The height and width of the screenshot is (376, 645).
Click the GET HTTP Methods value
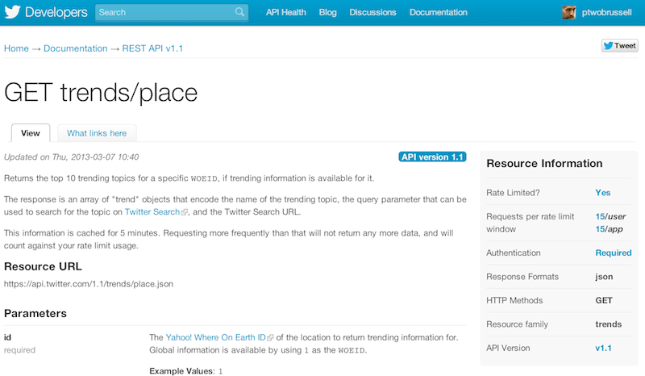coord(604,300)
